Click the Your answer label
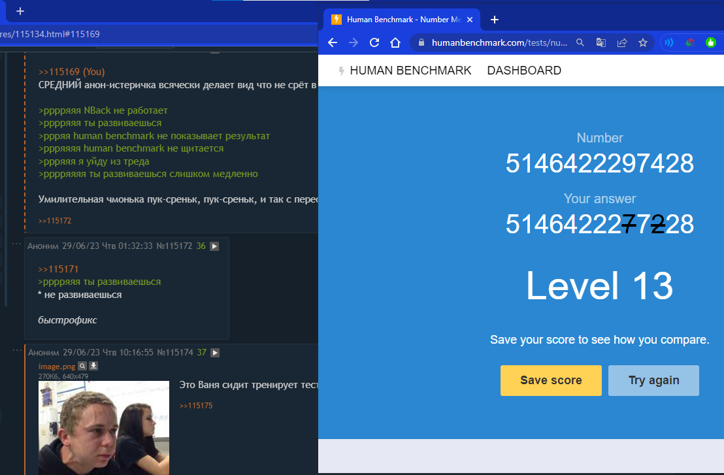 tap(599, 199)
